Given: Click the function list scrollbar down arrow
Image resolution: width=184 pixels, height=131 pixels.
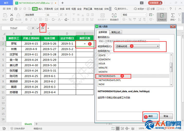Looking at the screenshot, I should (171, 85).
